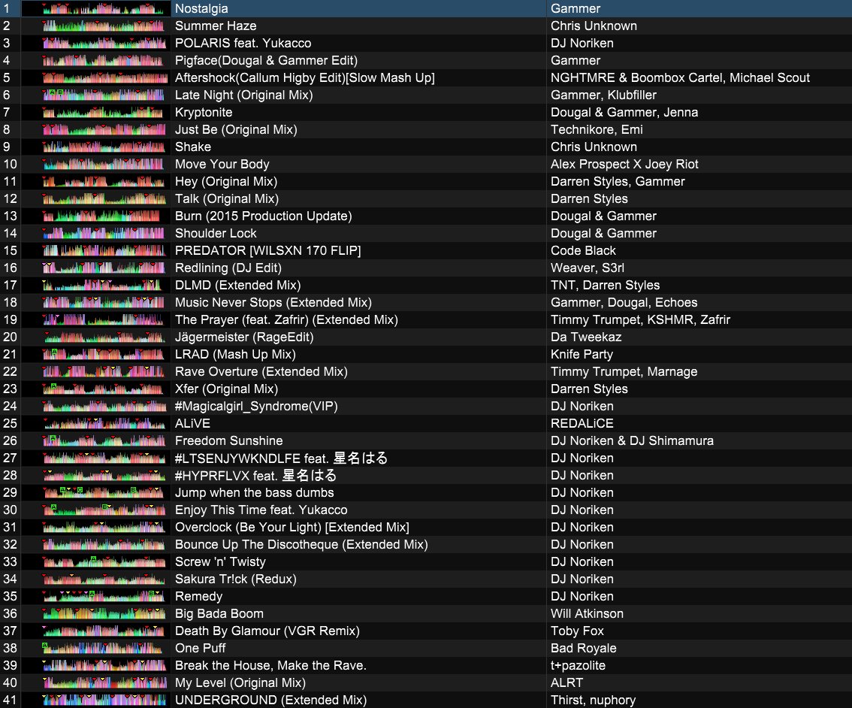The width and height of the screenshot is (852, 708).
Task: Click artist Timmy Trumpet, KSHMR, Zafrir
Action: (x=641, y=319)
